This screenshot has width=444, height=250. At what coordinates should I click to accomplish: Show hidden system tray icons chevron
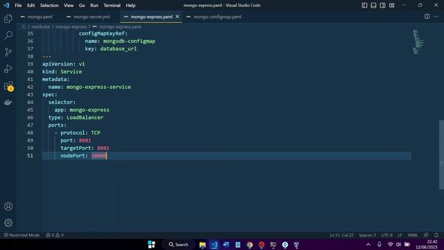click(x=368, y=244)
